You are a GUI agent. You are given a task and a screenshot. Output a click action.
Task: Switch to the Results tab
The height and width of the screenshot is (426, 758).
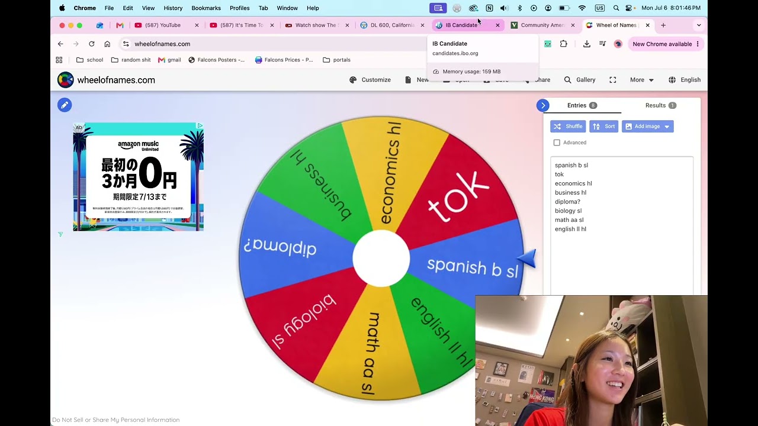pyautogui.click(x=660, y=105)
